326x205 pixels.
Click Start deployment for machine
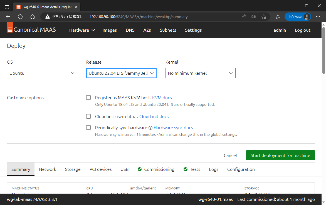point(280,155)
